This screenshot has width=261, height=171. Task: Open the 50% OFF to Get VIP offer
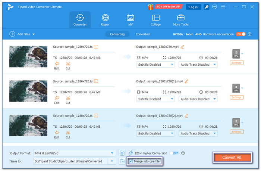pos(168,7)
